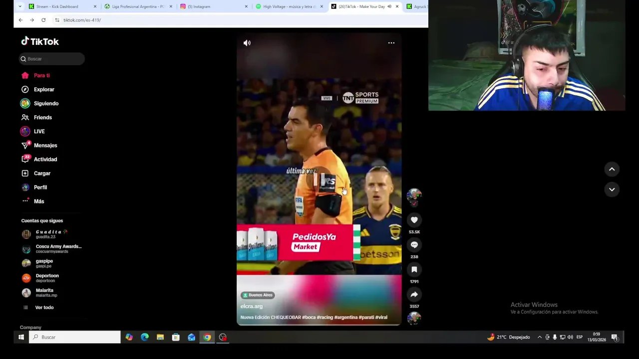Click the Cargar plus icon
Screen dimensions: 639x359
[25, 173]
